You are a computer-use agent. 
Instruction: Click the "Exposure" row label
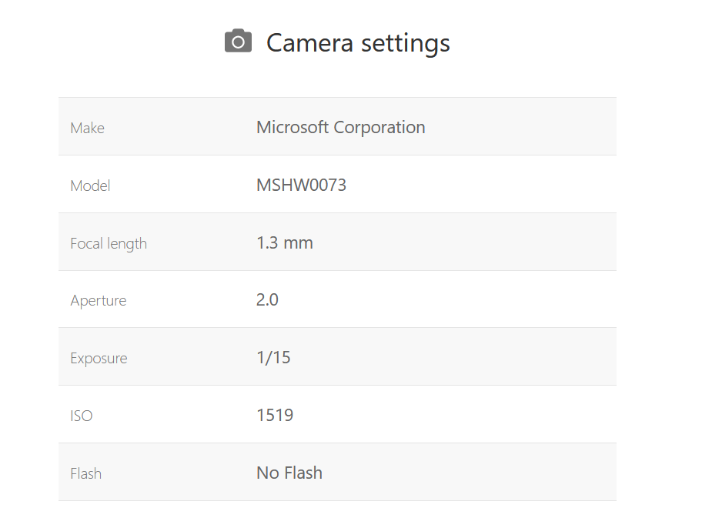[99, 359]
